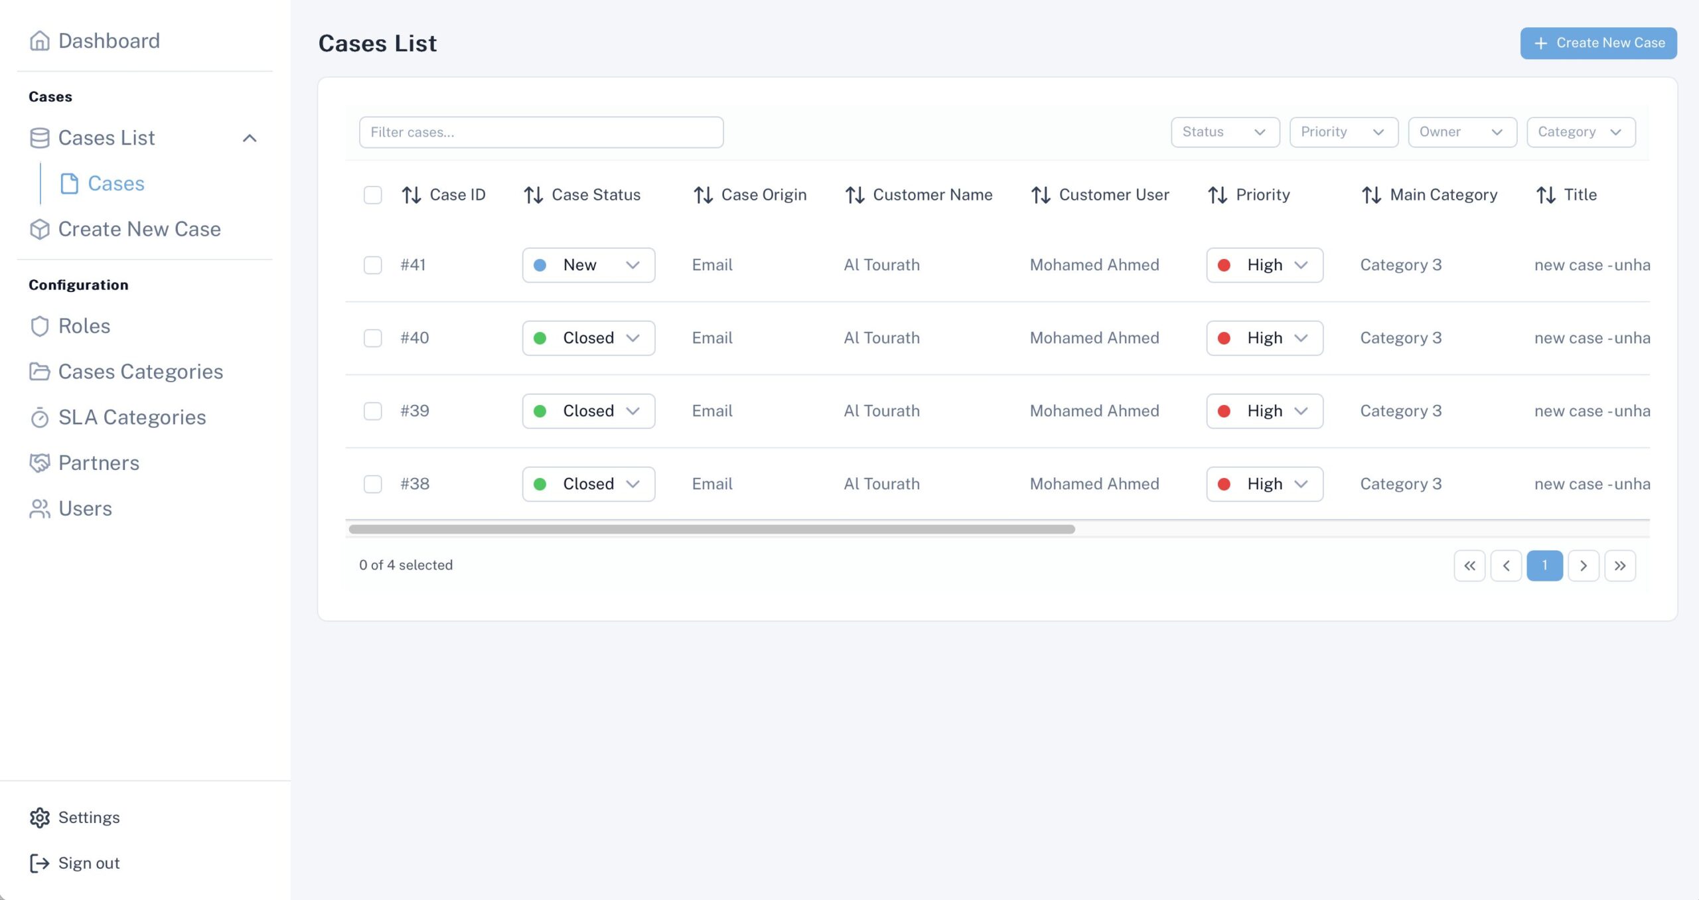Click the Create New Case button
This screenshot has width=1699, height=900.
(x=1598, y=43)
